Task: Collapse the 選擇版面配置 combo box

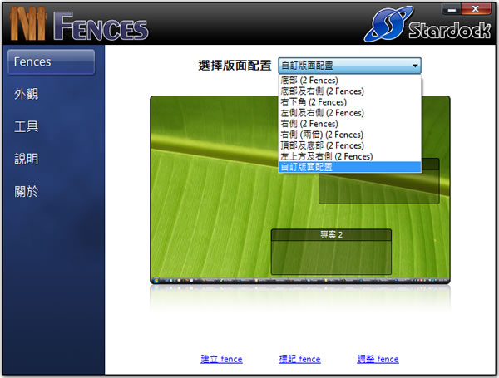Action: tap(349, 66)
